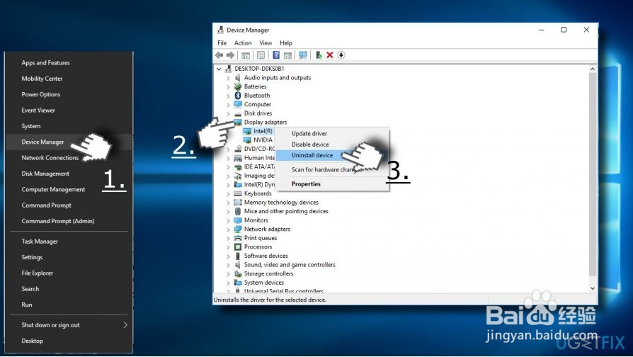Expand the IDE ATA/ATAPI controllers category

[x=228, y=167]
